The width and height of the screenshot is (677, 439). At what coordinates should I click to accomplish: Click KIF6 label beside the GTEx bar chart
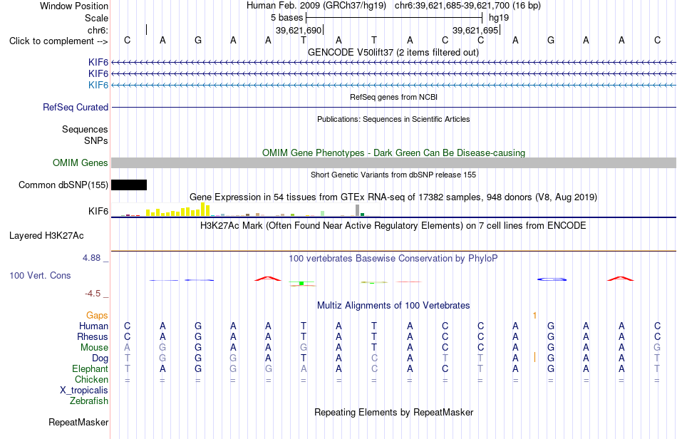pyautogui.click(x=98, y=211)
